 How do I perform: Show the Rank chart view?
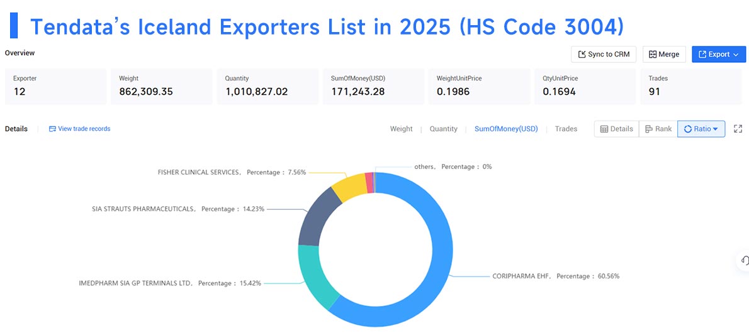tap(658, 129)
